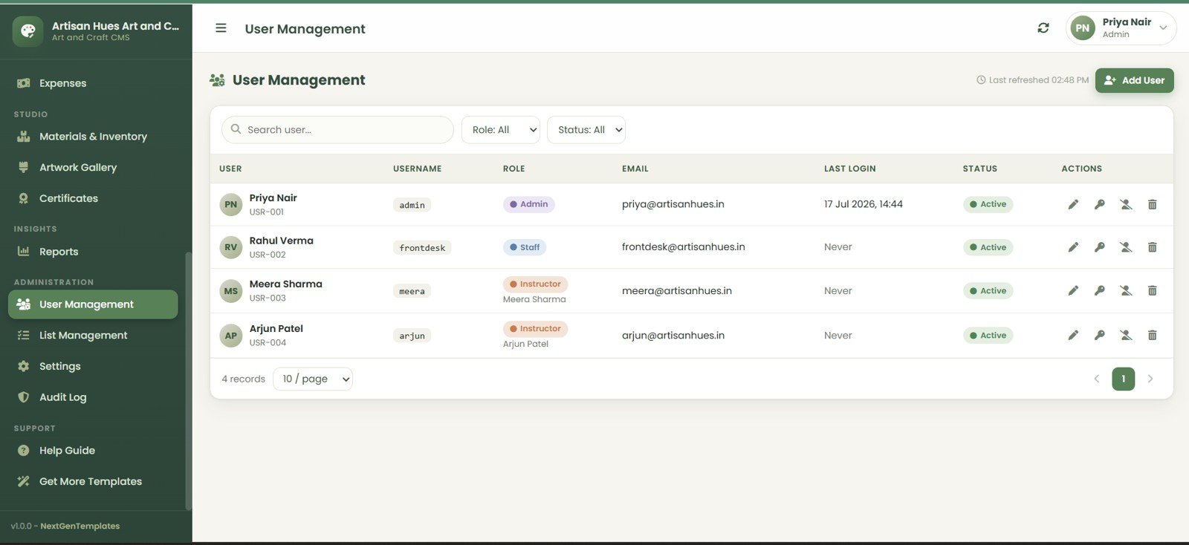The width and height of the screenshot is (1189, 545).
Task: Open Settings in the sidebar
Action: (93, 366)
